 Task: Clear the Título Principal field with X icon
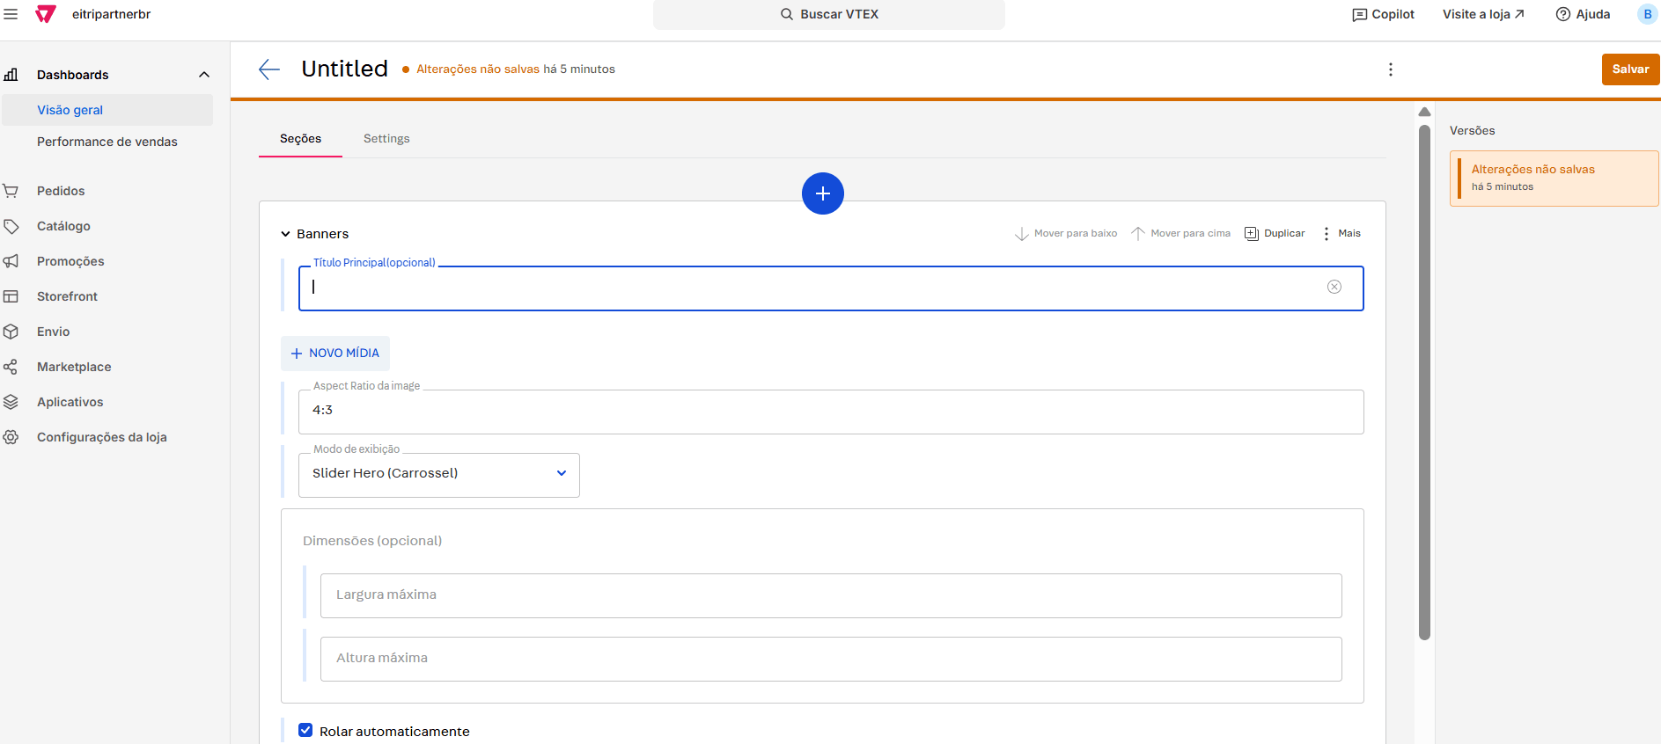[x=1334, y=287]
